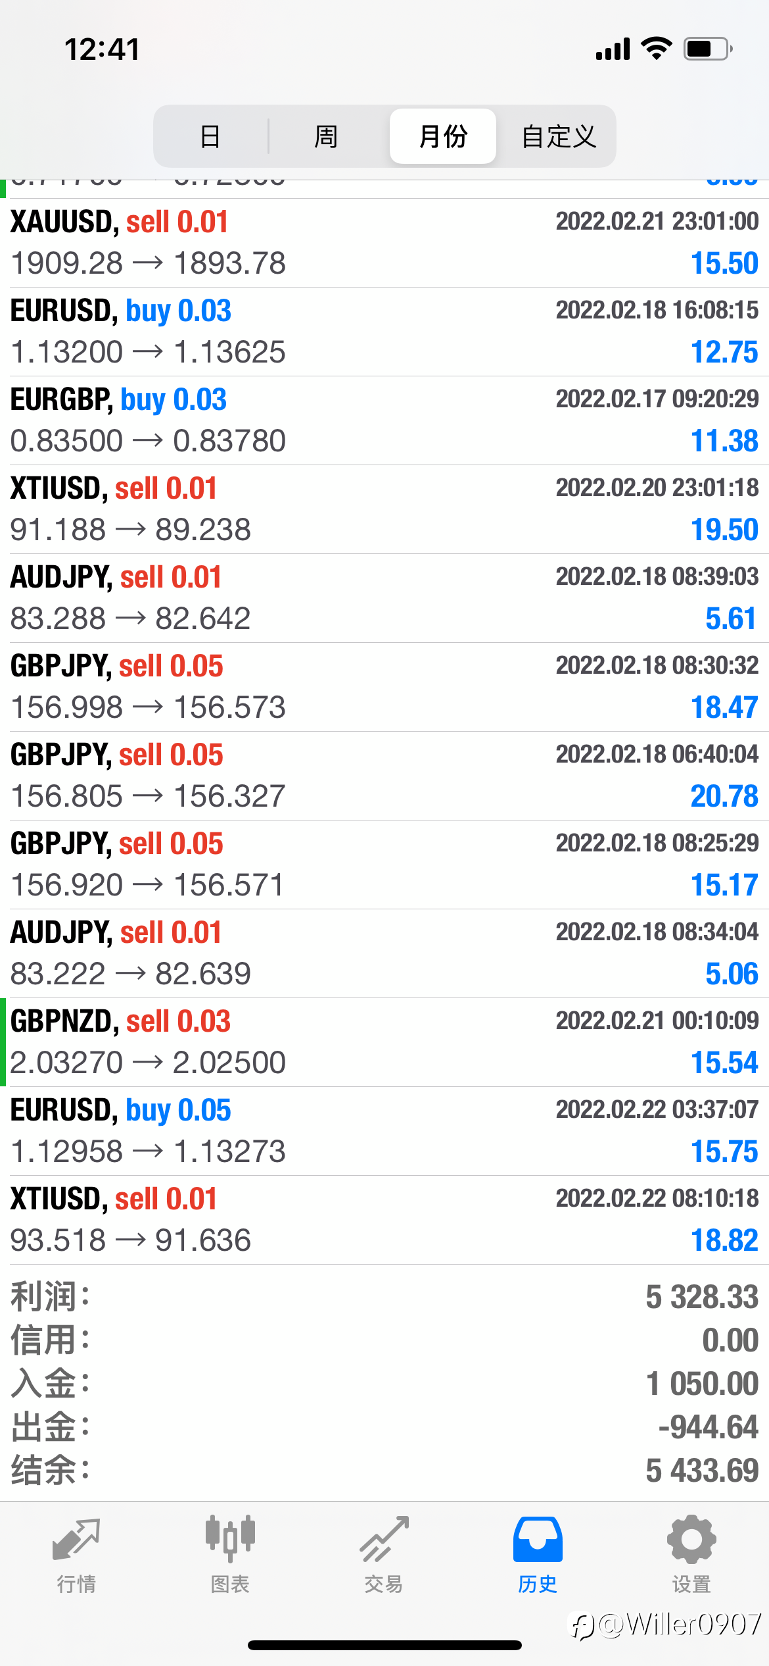Open the 交易 trade tab icon
The width and height of the screenshot is (769, 1666).
click(x=384, y=1539)
